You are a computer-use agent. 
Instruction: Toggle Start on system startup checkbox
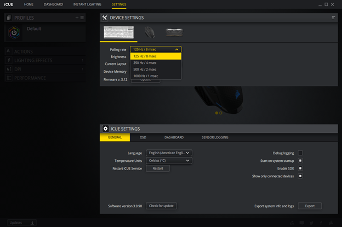(x=300, y=161)
